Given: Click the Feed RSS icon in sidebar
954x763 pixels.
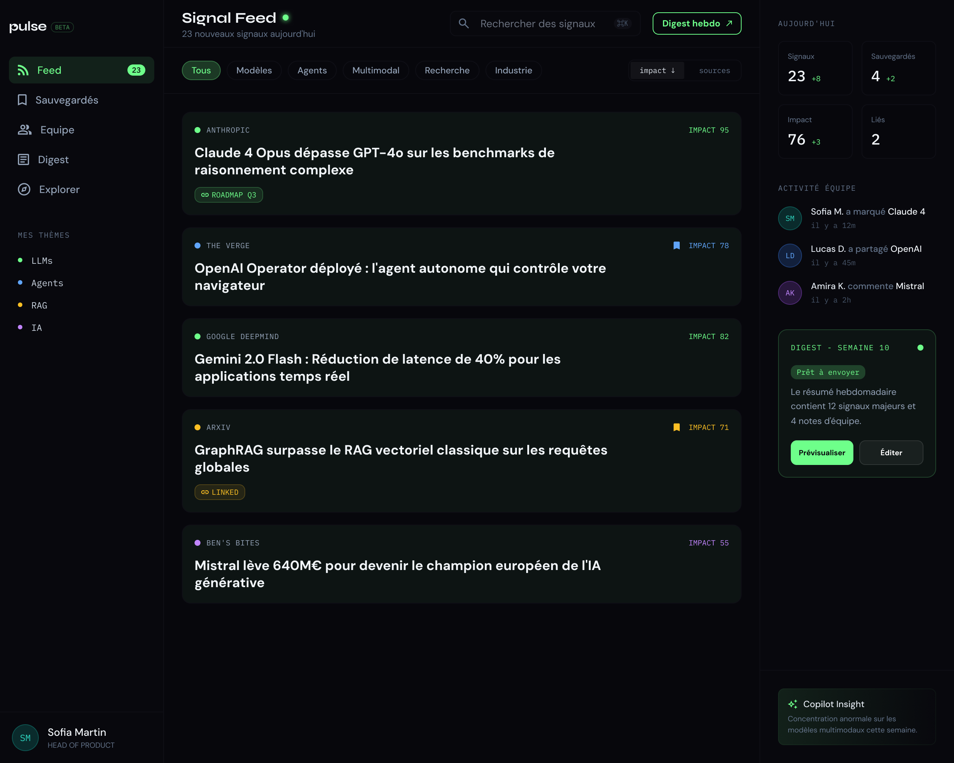Looking at the screenshot, I should (23, 70).
